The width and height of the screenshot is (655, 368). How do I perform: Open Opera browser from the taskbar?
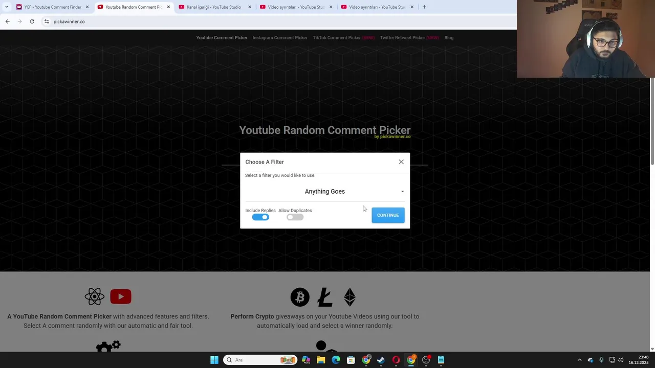pos(396,360)
